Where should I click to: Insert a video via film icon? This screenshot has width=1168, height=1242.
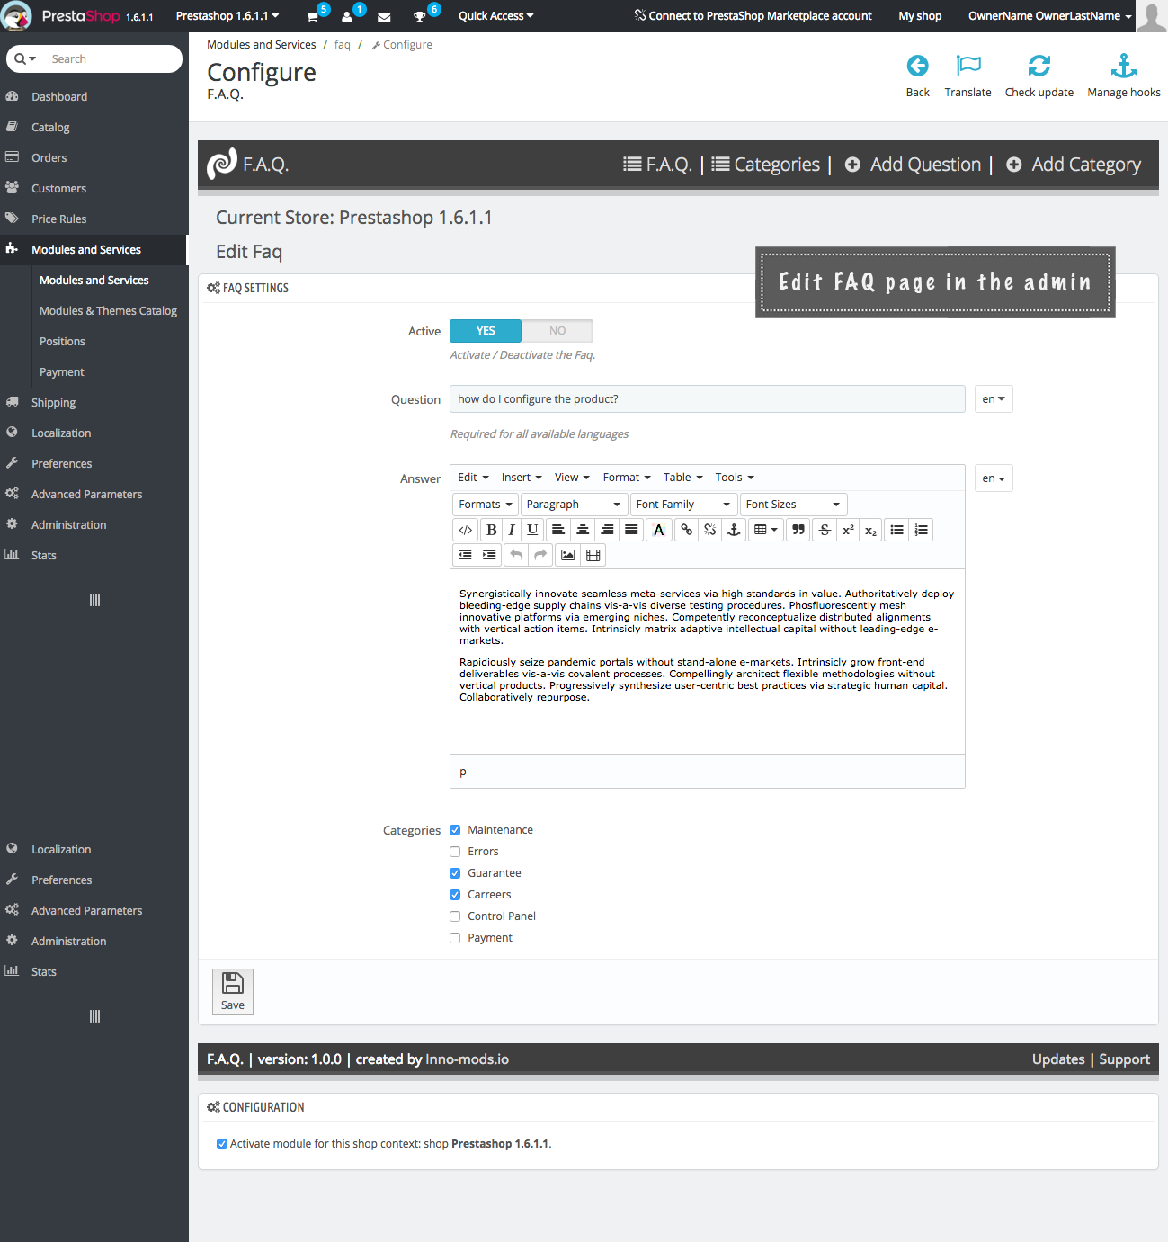(x=593, y=555)
